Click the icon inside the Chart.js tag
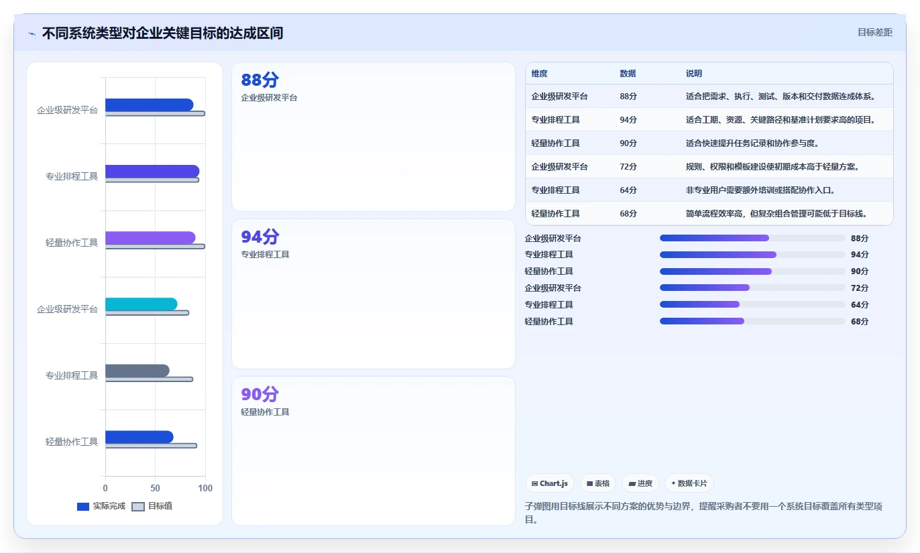The height and width of the screenshot is (553, 920). 535,483
